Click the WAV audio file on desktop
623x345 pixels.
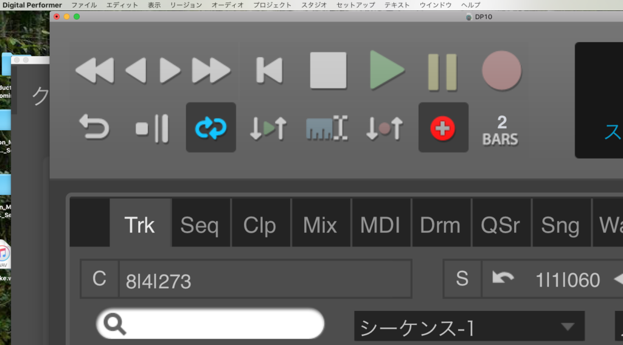4,254
